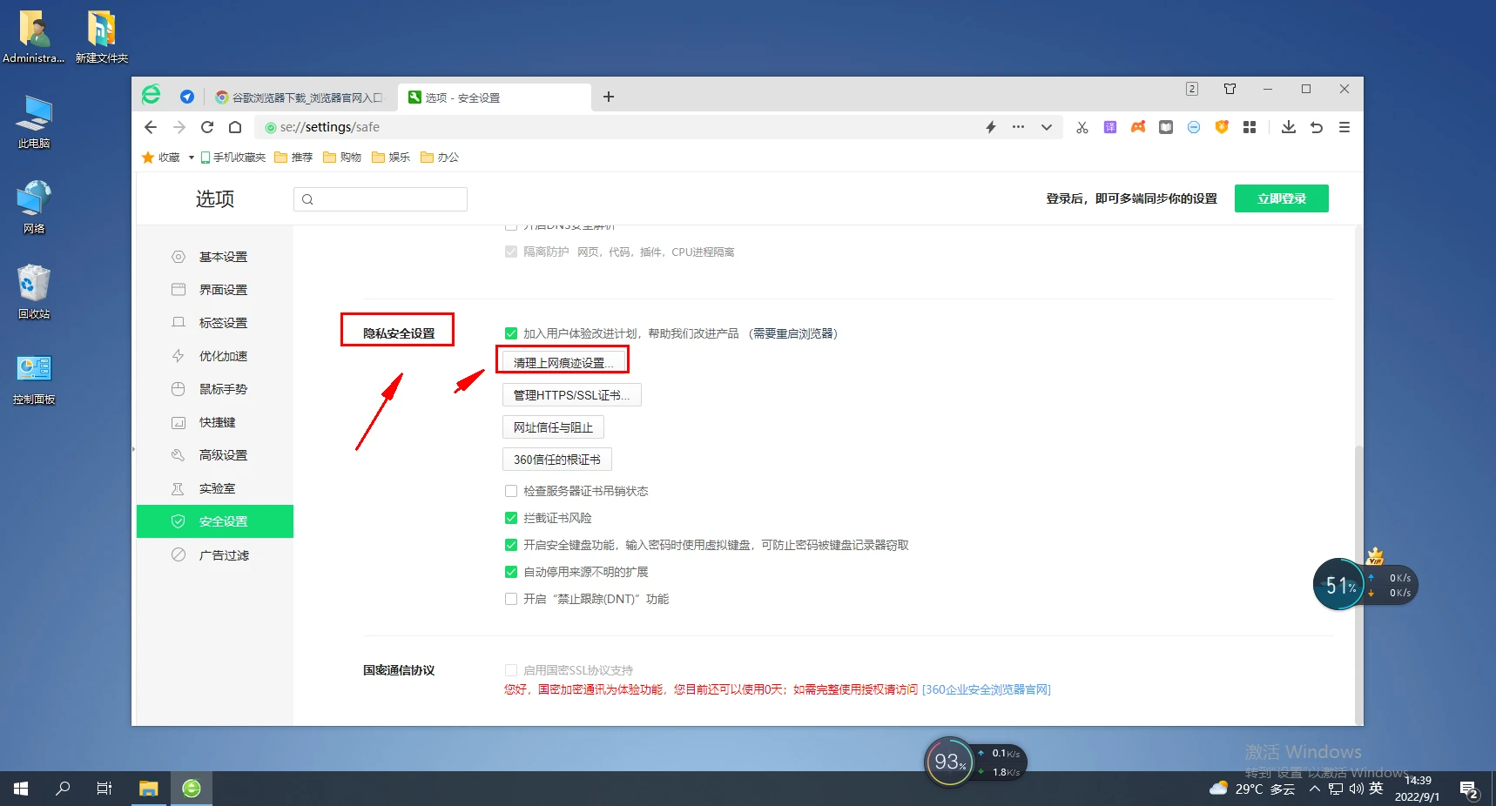Click the skin shirt icon in title bar

[x=1230, y=89]
